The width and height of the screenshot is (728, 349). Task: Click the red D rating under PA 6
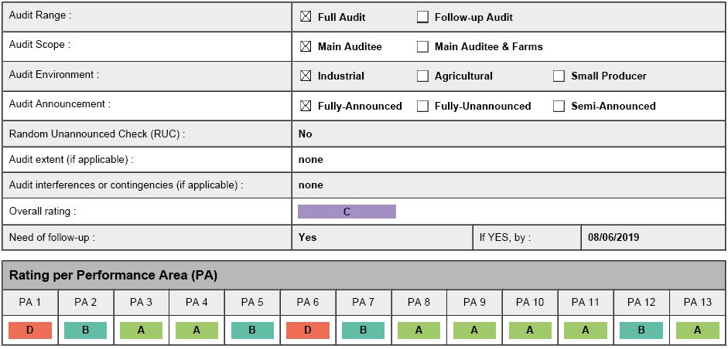click(x=308, y=330)
